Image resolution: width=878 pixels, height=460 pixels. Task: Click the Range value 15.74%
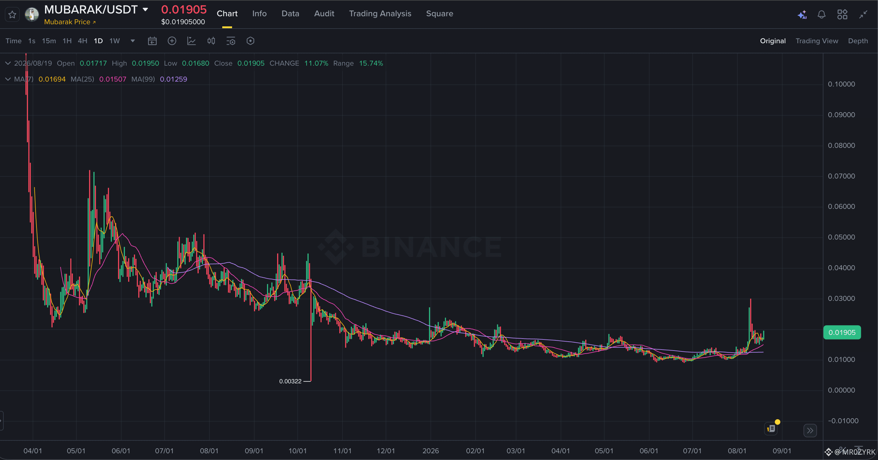click(371, 63)
